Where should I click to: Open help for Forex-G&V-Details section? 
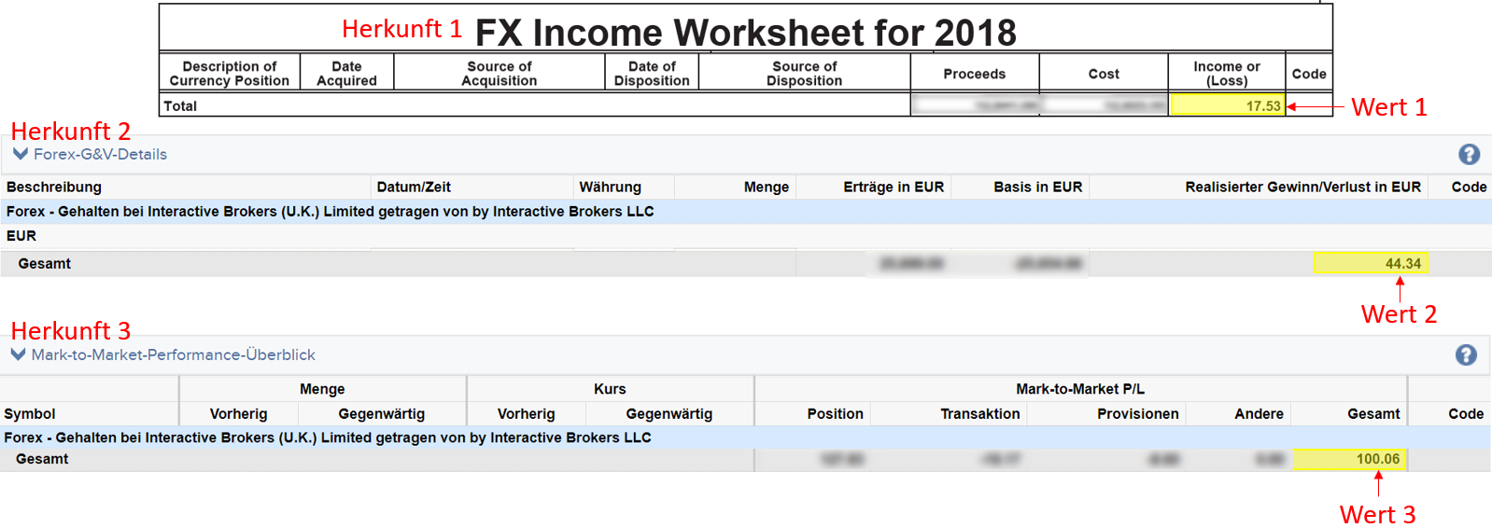click(x=1469, y=155)
